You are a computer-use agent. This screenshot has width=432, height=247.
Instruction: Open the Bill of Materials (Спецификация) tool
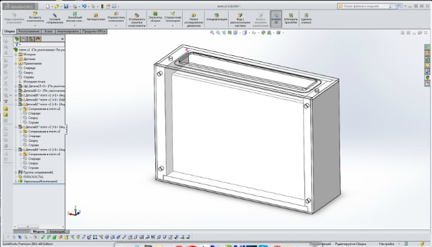point(217,17)
